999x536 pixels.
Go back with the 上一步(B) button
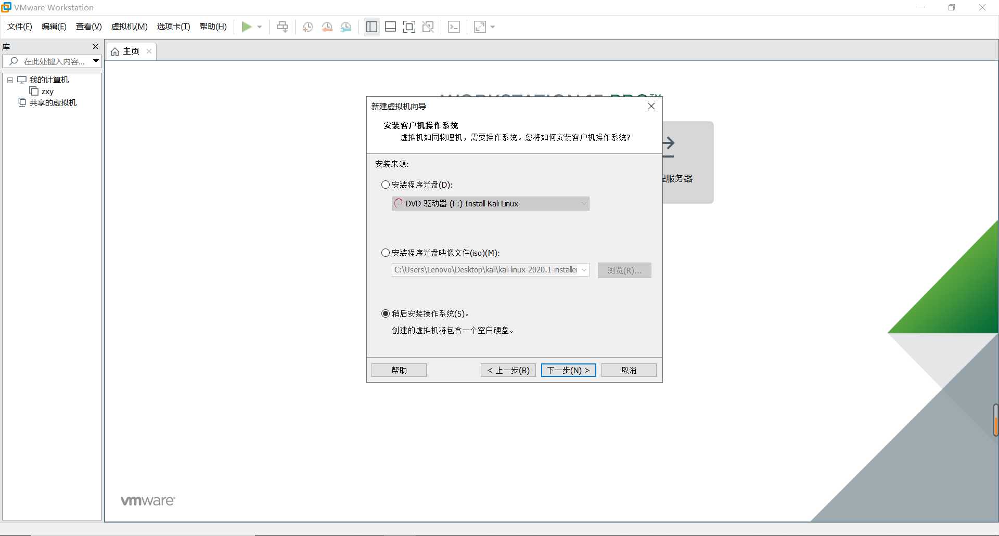[508, 370]
